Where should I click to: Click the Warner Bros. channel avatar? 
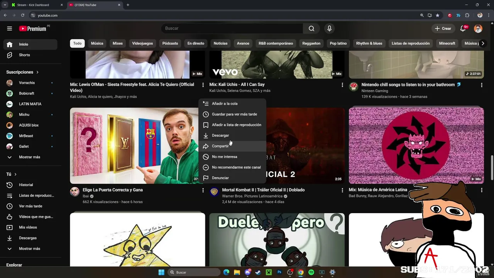point(214,192)
